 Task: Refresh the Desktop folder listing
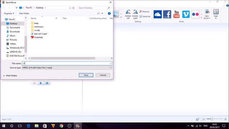(73, 8)
